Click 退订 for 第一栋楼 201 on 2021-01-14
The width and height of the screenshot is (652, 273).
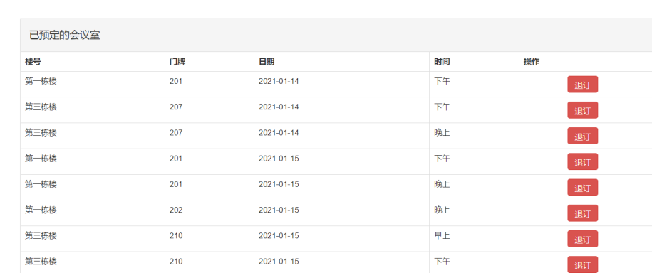(x=582, y=84)
